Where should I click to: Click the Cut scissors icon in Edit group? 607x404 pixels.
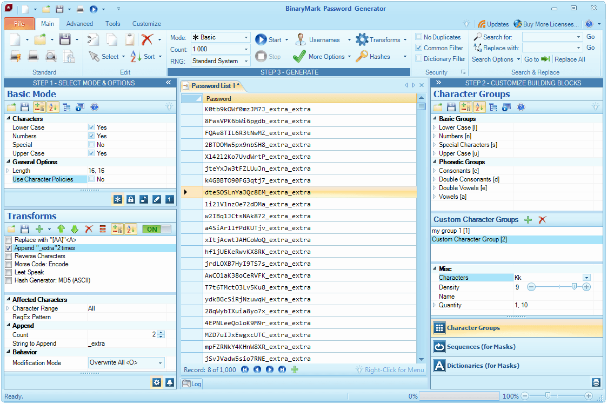point(93,39)
